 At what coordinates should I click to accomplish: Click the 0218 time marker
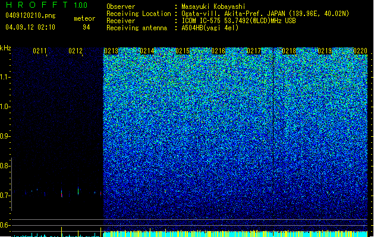[x=290, y=51]
